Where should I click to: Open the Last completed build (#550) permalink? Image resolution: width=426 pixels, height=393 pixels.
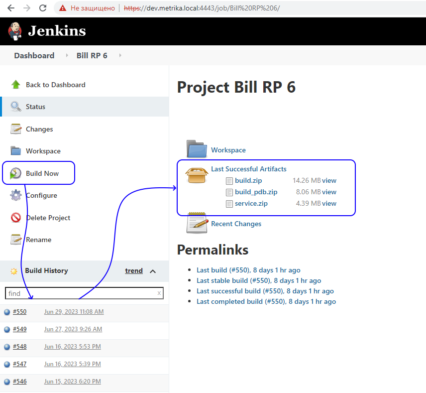(266, 301)
